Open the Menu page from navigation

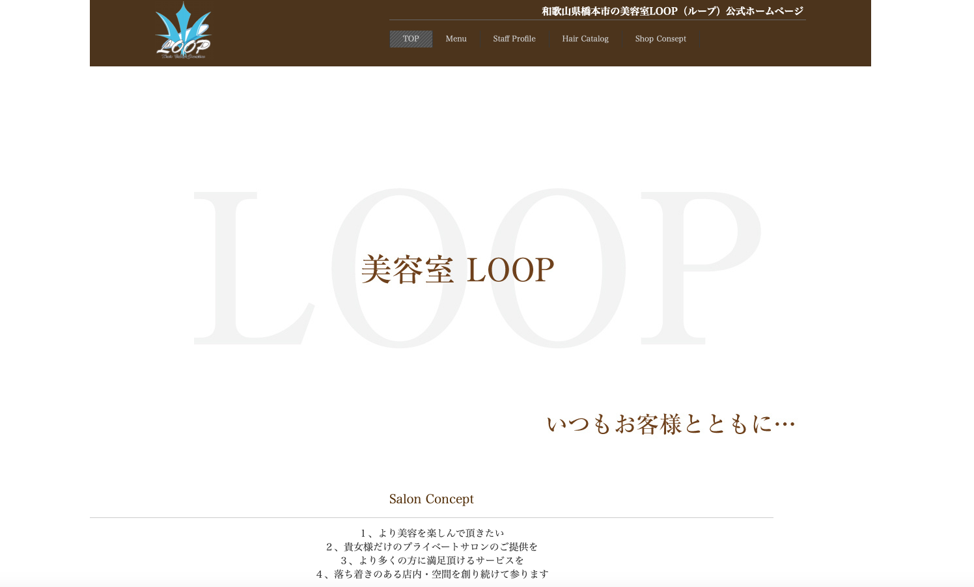coord(456,39)
